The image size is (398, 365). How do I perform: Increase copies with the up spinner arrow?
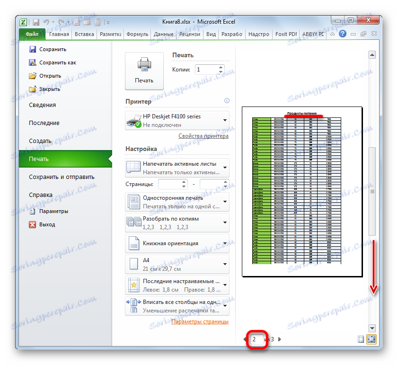tap(221, 67)
